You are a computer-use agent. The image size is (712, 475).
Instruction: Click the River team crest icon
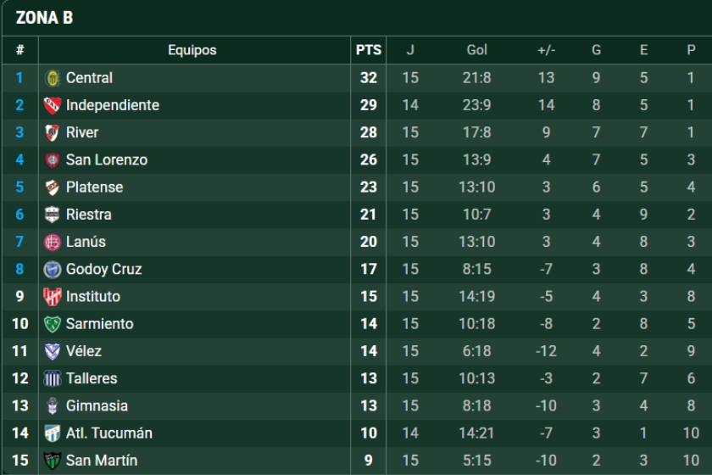click(x=53, y=132)
